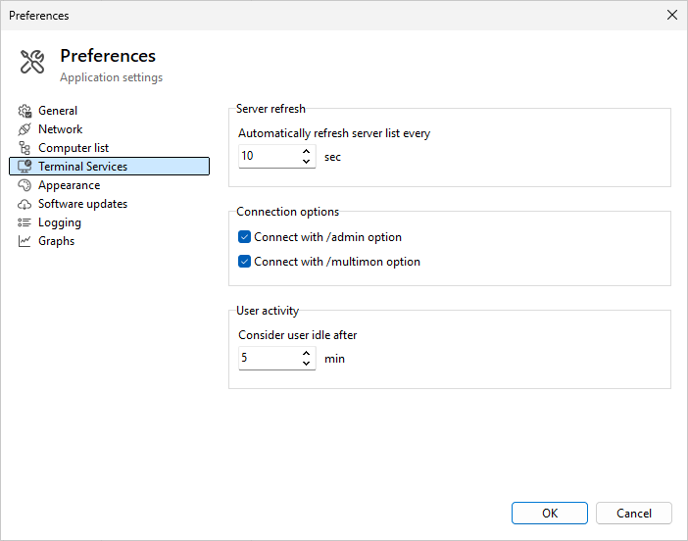
Task: Click the Computer list tree icon
Action: pyautogui.click(x=25, y=148)
